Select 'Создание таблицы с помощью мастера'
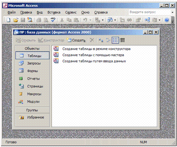Screen dimensions: 177x147 point(89,55)
